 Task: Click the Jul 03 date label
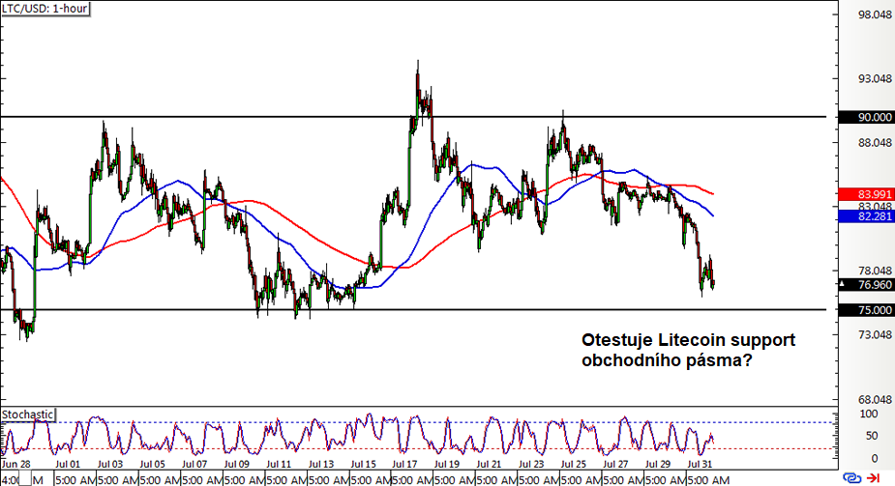[x=110, y=465]
